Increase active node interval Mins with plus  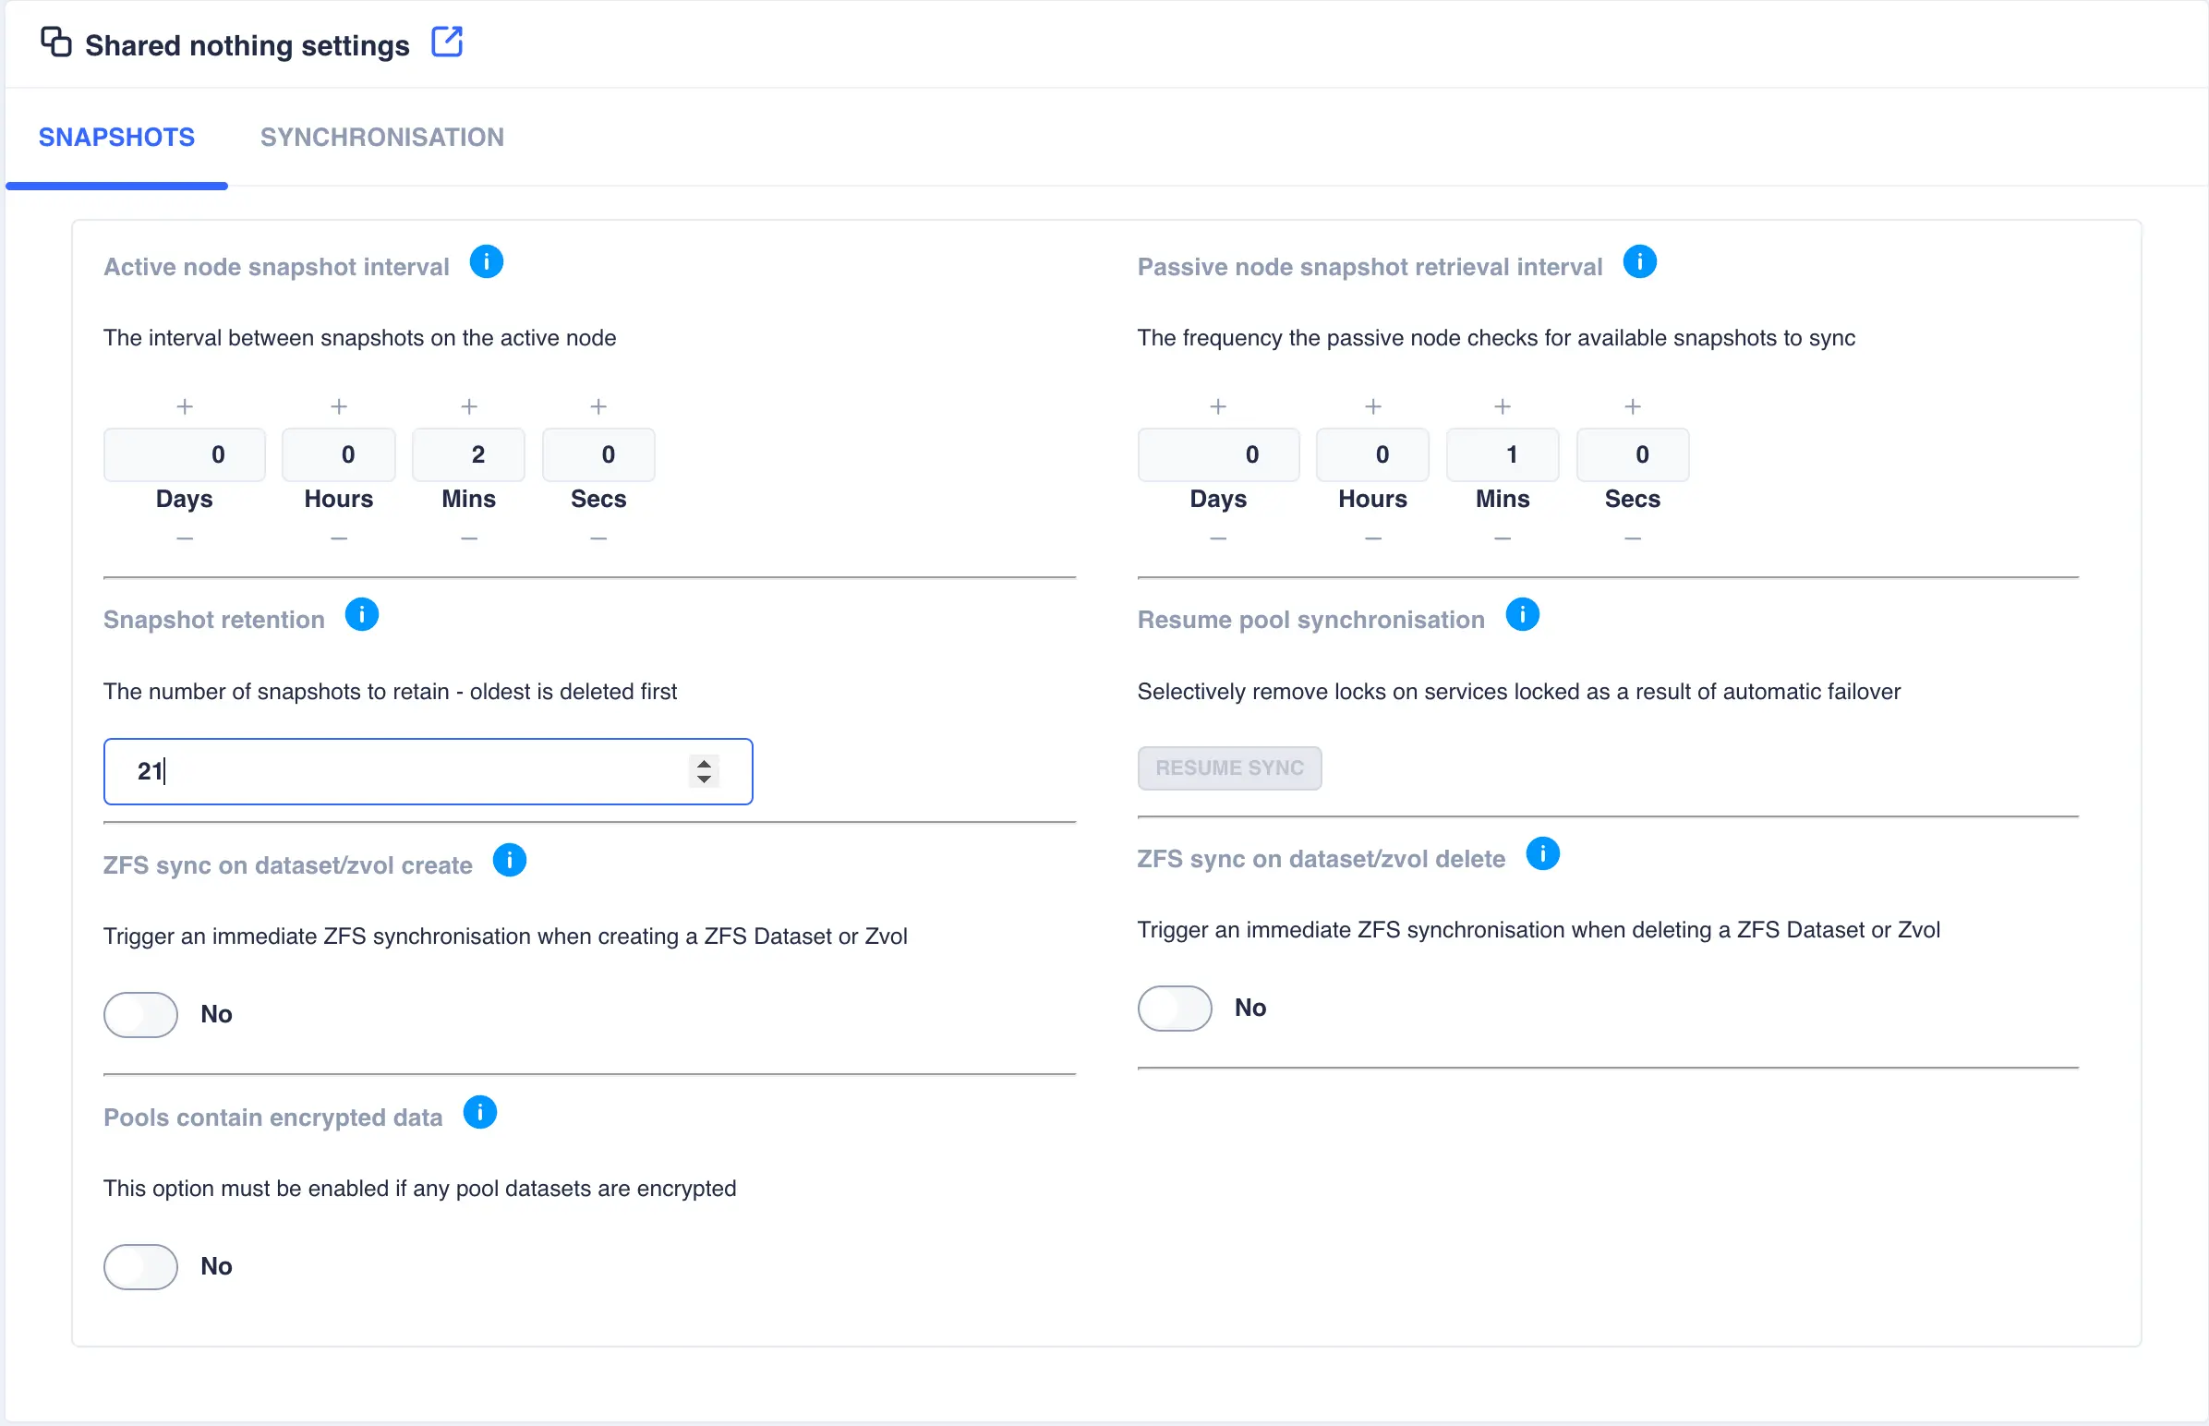click(x=468, y=406)
